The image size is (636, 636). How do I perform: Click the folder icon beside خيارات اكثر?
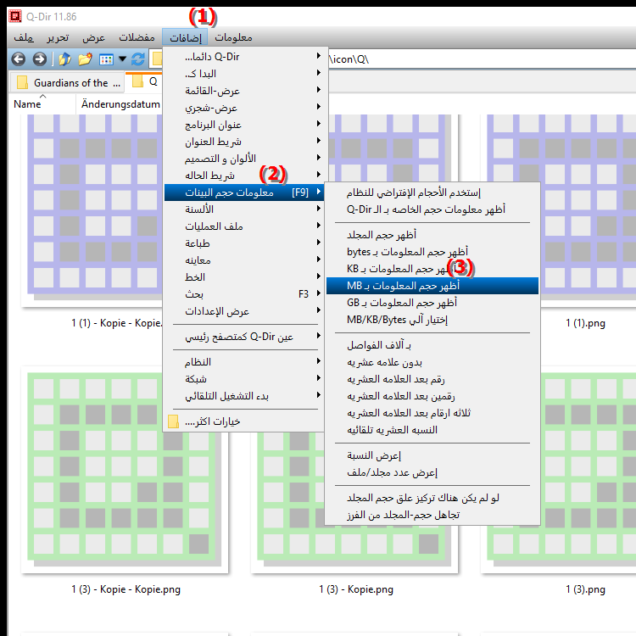pyautogui.click(x=173, y=421)
